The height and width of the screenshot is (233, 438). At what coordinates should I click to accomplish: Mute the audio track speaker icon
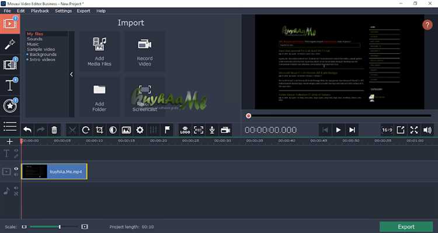[x=16, y=188]
